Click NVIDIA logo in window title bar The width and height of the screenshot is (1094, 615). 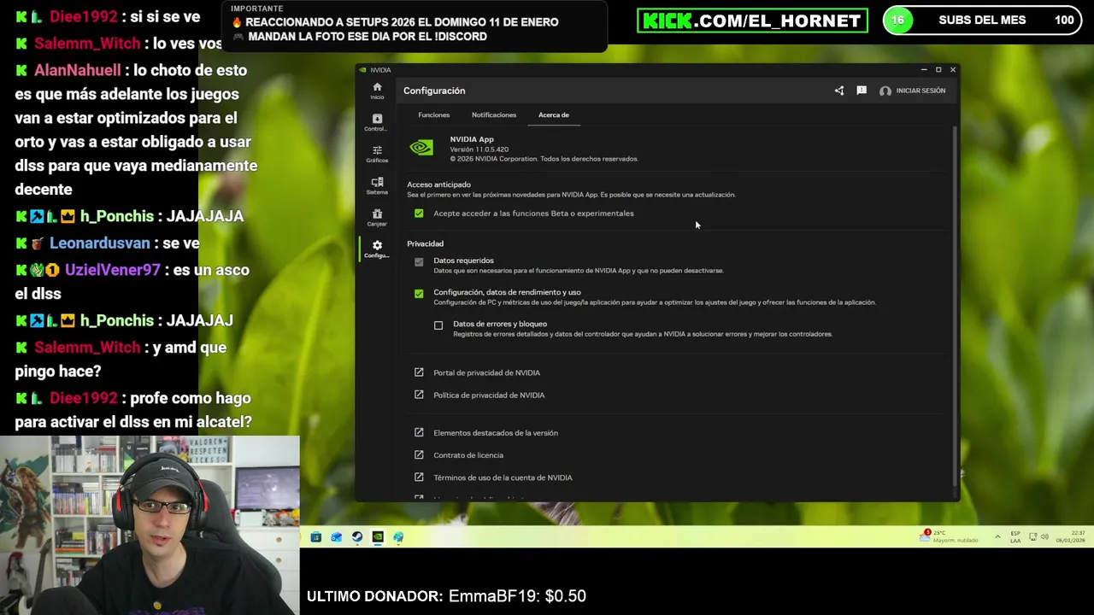tap(363, 70)
